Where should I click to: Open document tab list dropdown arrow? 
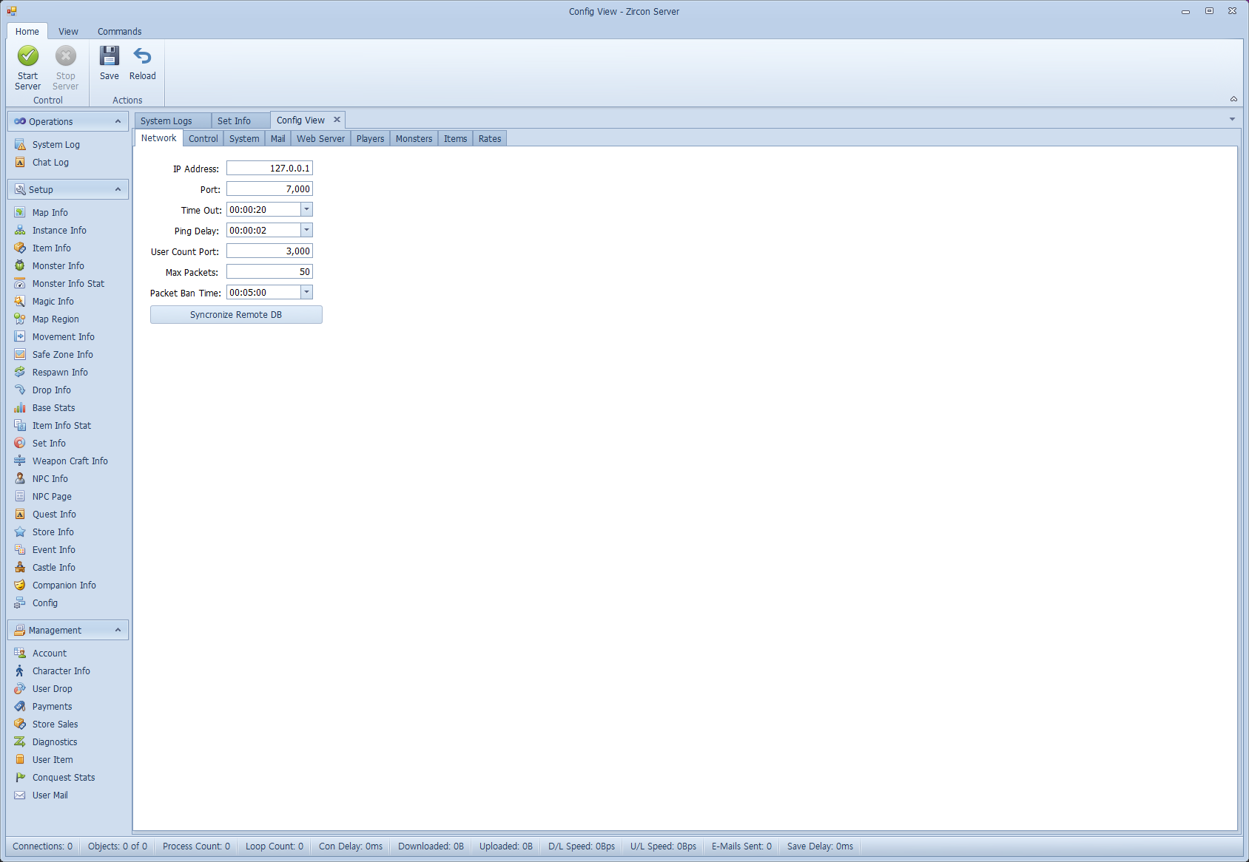[x=1232, y=119]
